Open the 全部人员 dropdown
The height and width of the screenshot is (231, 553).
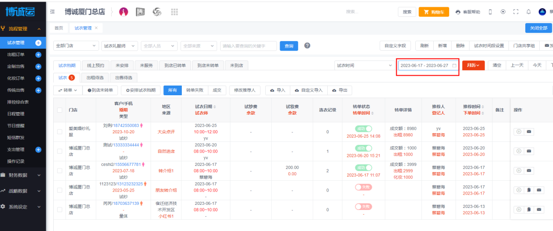[x=159, y=46]
